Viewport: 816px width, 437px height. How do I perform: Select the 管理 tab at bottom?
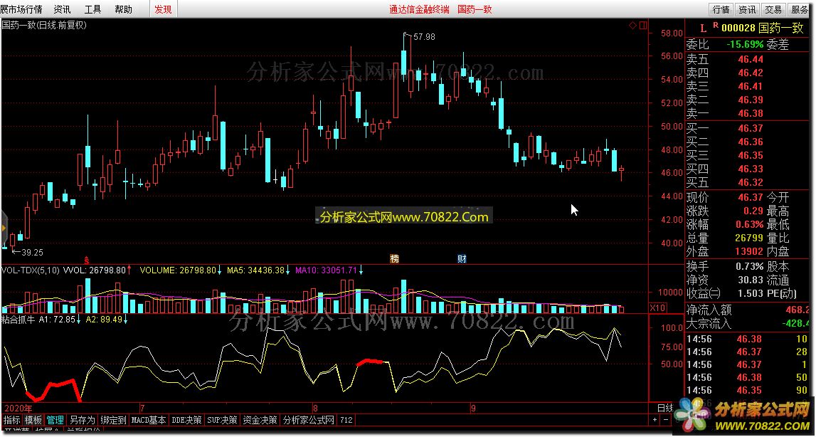55,420
